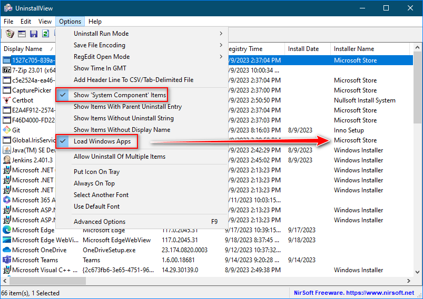The image size is (423, 299).
Task: Click the Certbot row icon
Action: coord(7,100)
